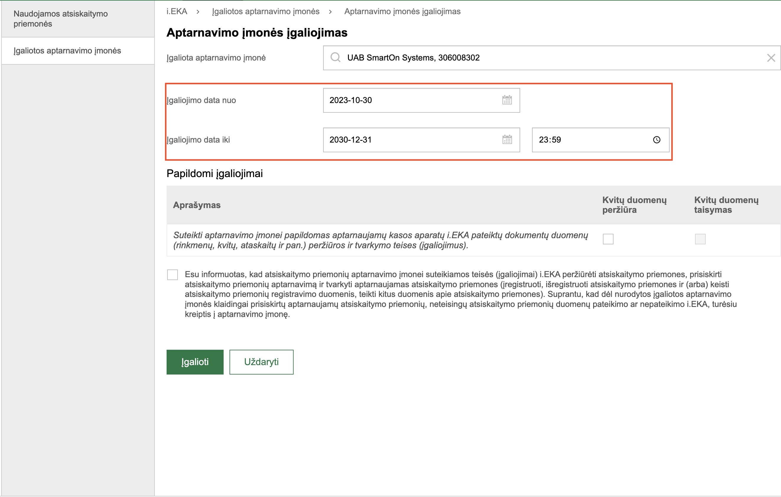Open calendar for 'Įgaliojimo data nuo'
The height and width of the screenshot is (497, 781).
pyautogui.click(x=507, y=100)
